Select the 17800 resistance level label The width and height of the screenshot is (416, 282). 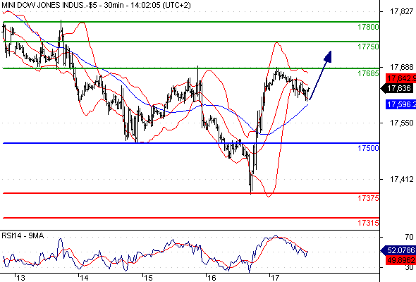(368, 27)
